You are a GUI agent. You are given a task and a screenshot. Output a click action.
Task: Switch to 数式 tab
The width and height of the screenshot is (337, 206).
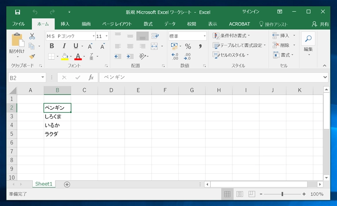(x=148, y=24)
